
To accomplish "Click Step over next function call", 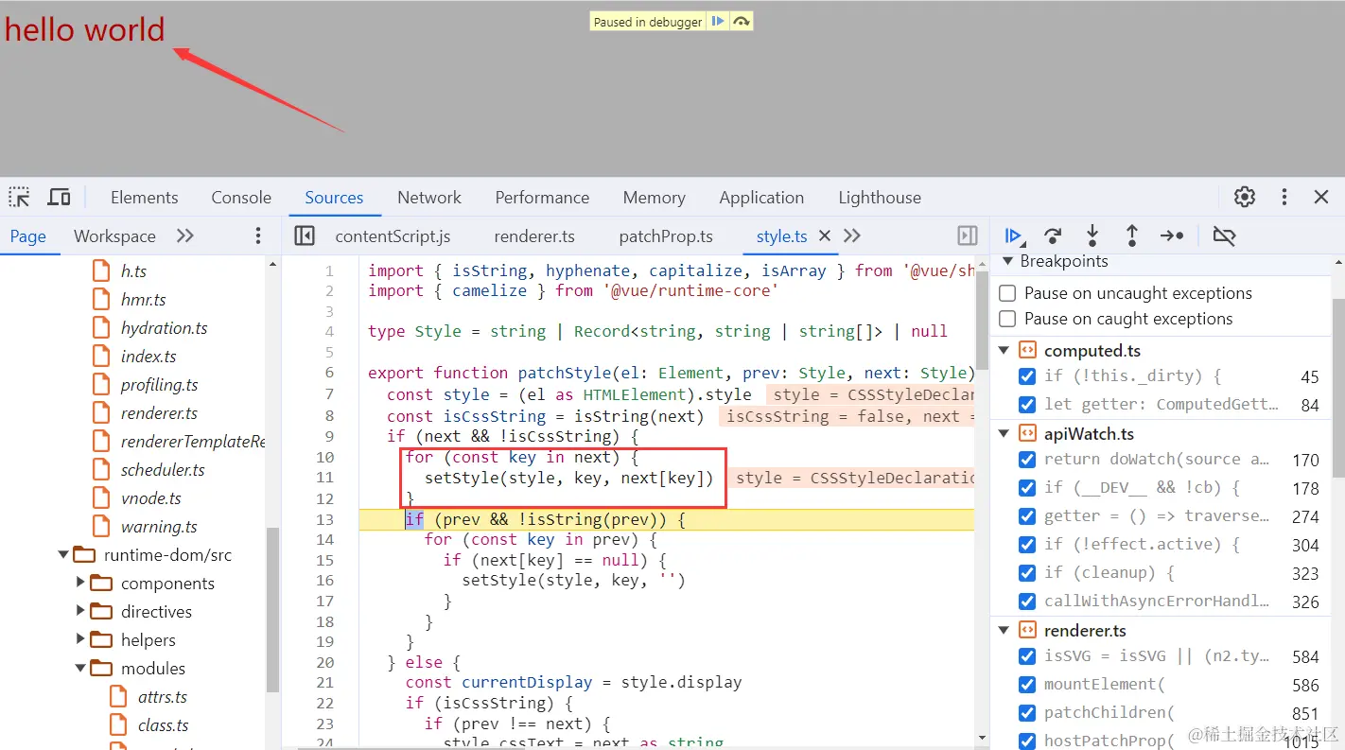I will (1053, 235).
